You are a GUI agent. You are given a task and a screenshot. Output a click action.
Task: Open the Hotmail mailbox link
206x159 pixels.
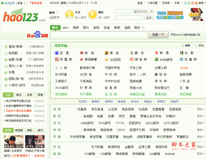tap(170, 154)
